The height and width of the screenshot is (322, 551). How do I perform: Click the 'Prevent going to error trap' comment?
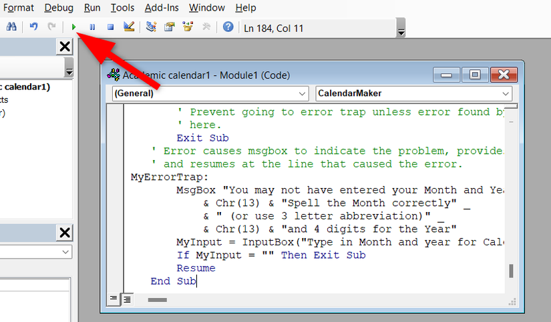(340, 112)
